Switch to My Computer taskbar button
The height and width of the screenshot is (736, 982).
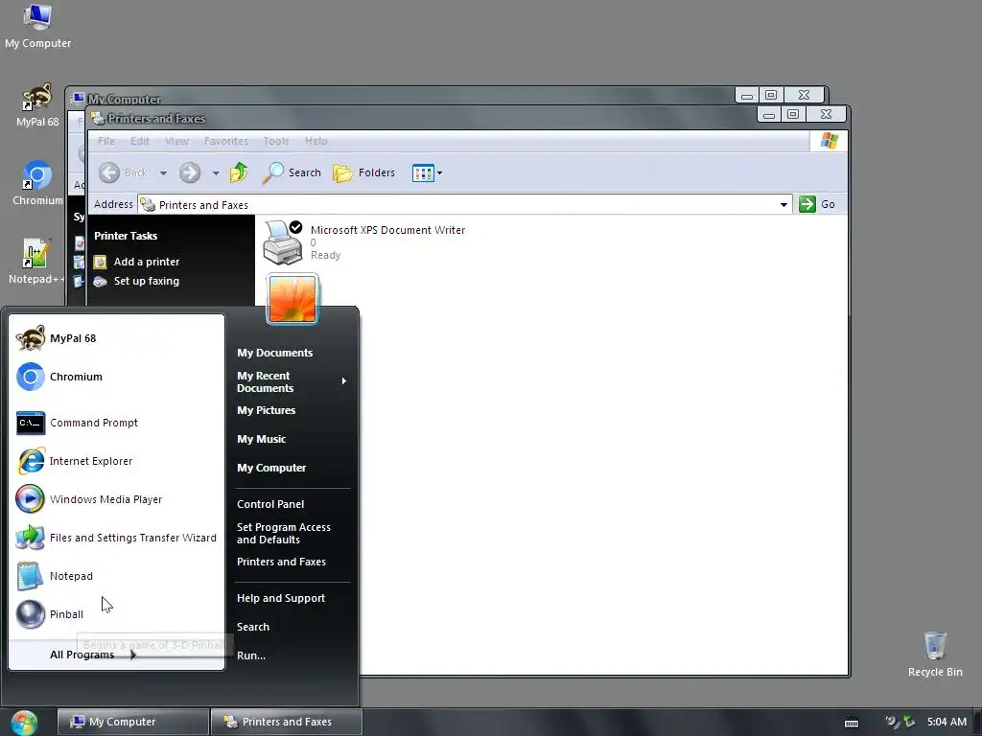[132, 723]
